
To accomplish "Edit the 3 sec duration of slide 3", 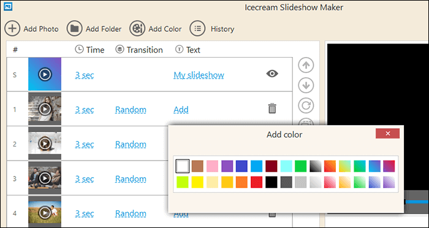I will 85,179.
